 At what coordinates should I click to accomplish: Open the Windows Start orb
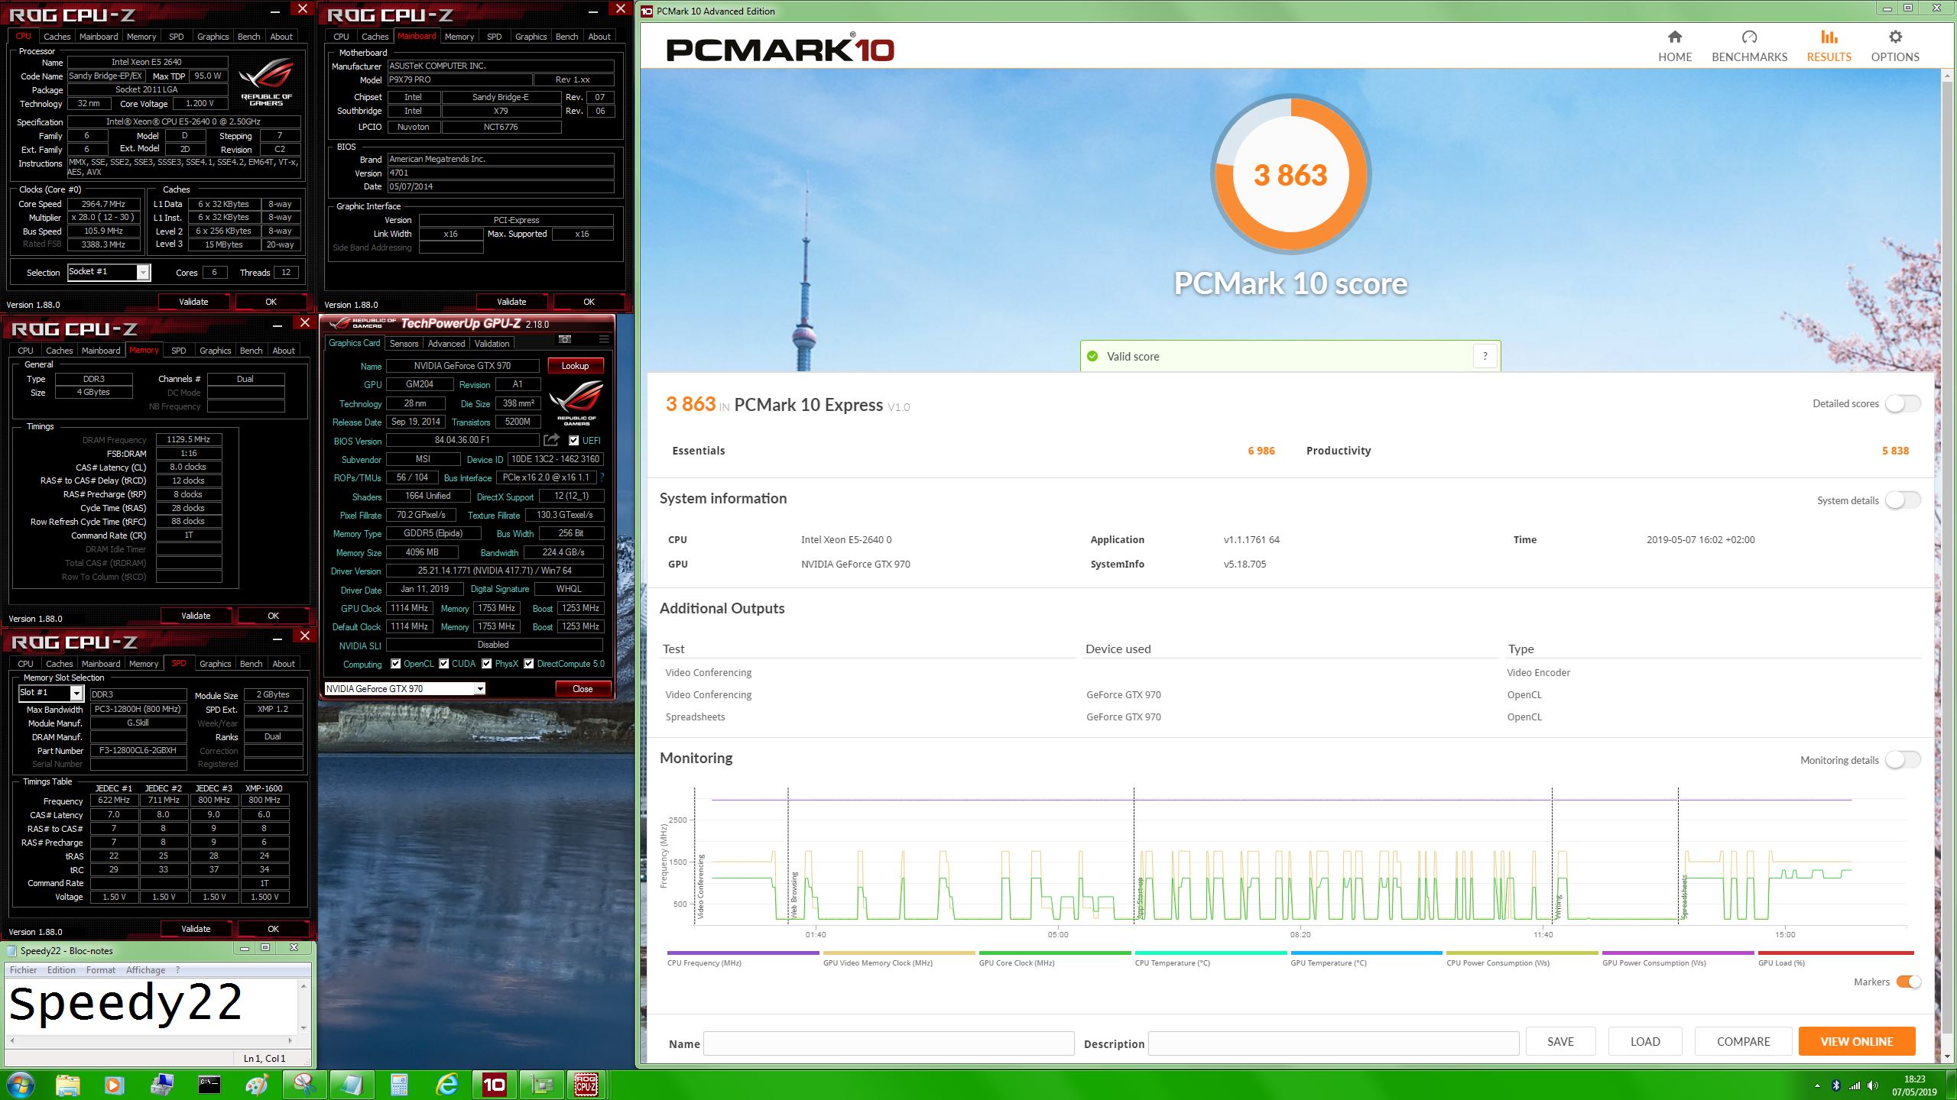click(20, 1085)
